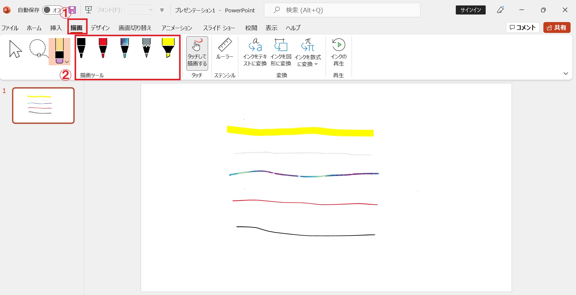Collapse the ribbon with chevron
The image size is (576, 295).
[x=566, y=73]
